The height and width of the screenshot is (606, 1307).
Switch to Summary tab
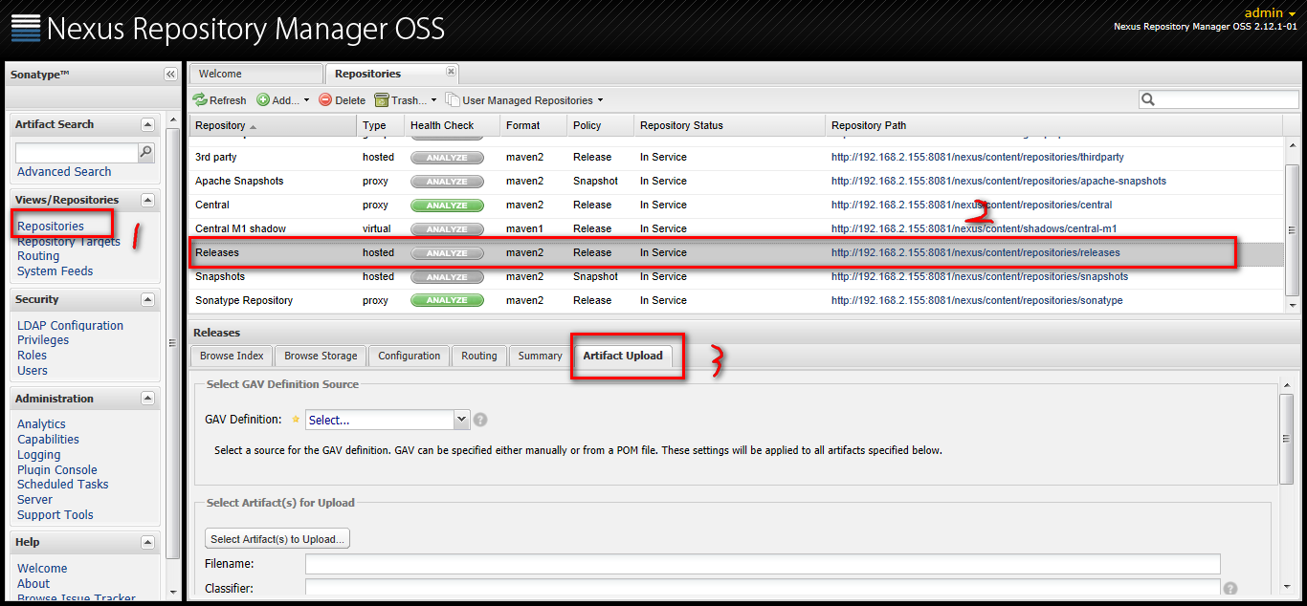[x=540, y=356]
